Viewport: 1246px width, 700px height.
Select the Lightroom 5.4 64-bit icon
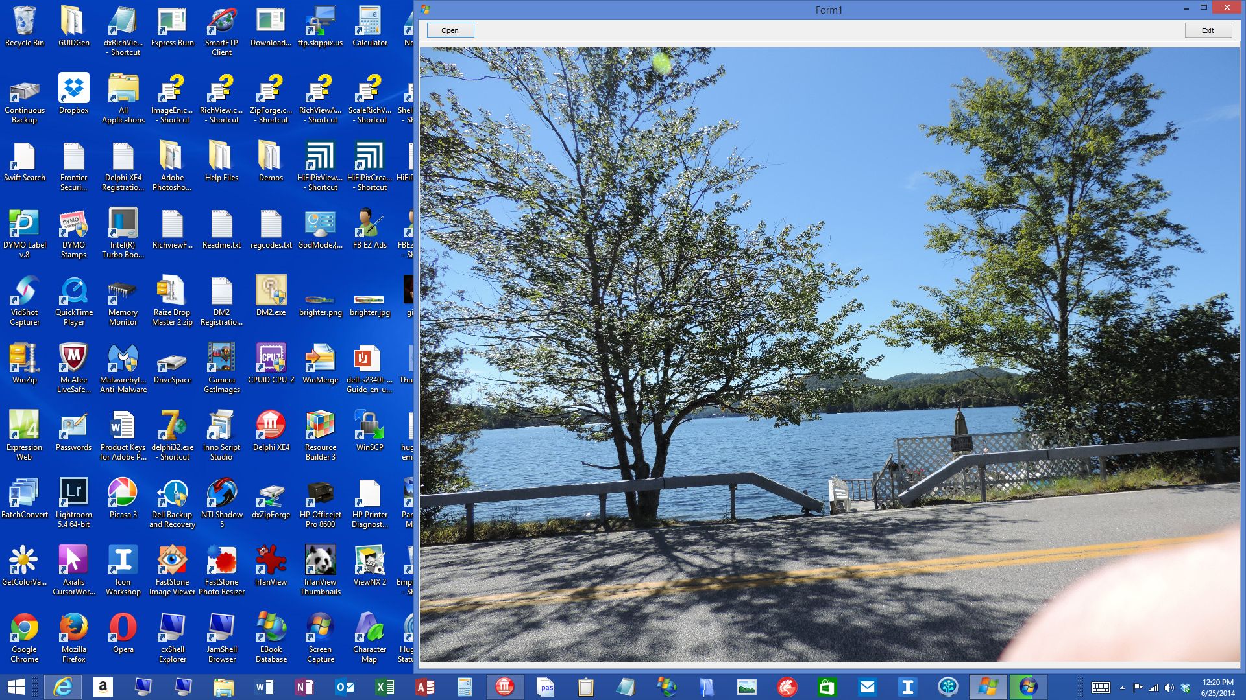point(74,504)
